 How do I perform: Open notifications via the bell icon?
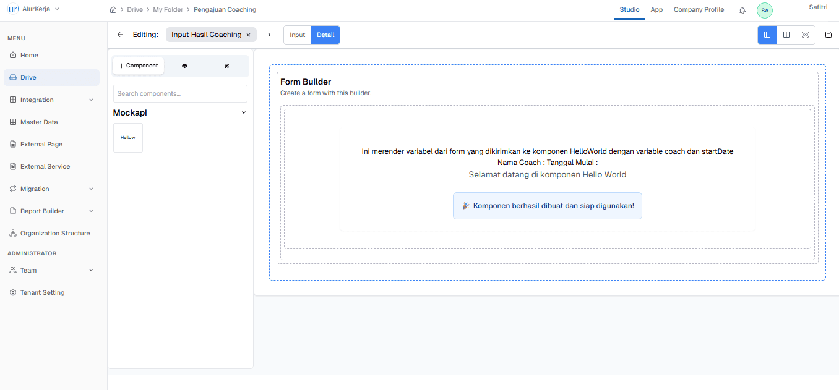pos(742,10)
